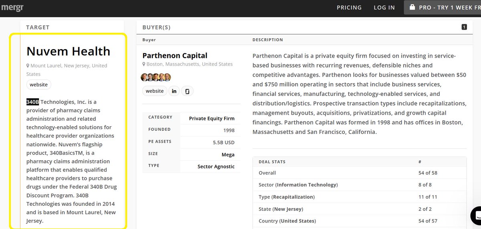Open the PRICING menu item

coord(349,8)
